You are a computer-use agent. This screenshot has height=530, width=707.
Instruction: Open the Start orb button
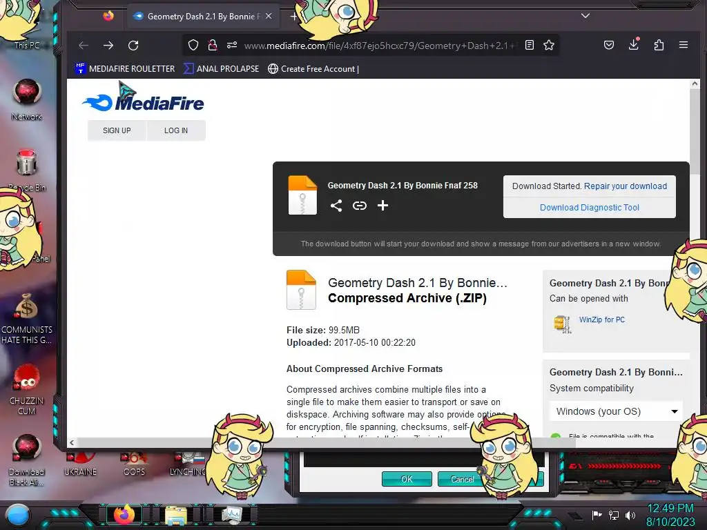click(x=18, y=515)
